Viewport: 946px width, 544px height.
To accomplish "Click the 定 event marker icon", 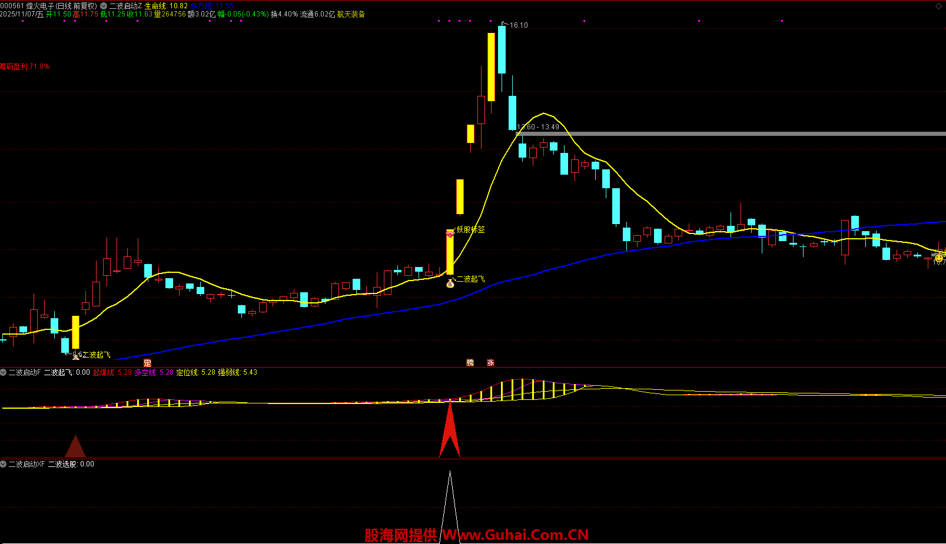I will coord(147,363).
